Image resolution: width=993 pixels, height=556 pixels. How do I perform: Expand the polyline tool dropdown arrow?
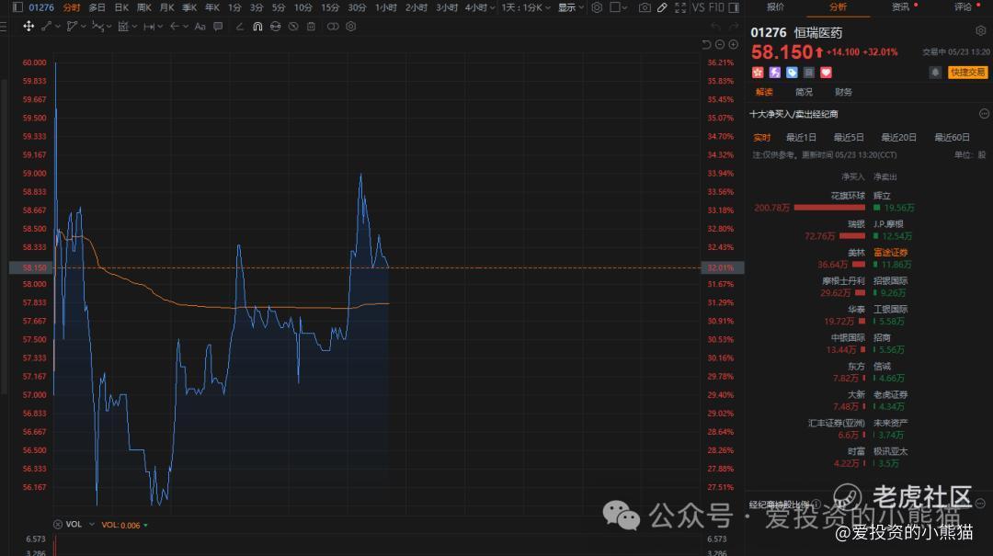pyautogui.click(x=84, y=27)
